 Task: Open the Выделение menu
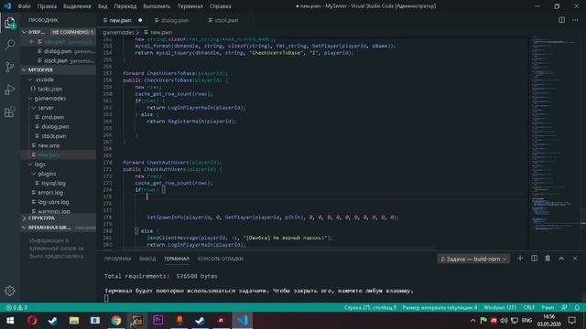77,6
